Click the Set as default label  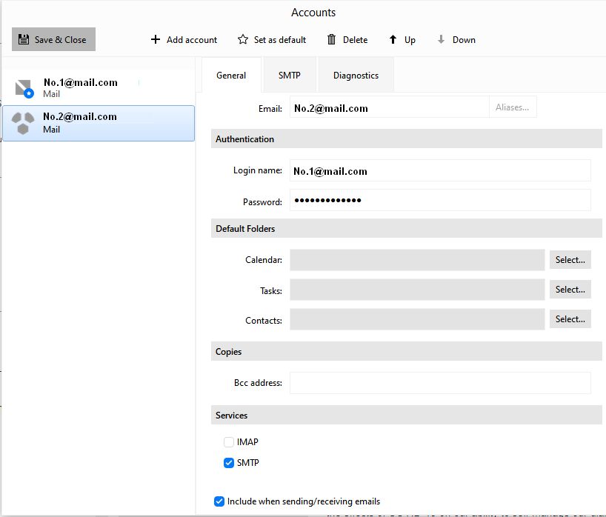tap(280, 40)
